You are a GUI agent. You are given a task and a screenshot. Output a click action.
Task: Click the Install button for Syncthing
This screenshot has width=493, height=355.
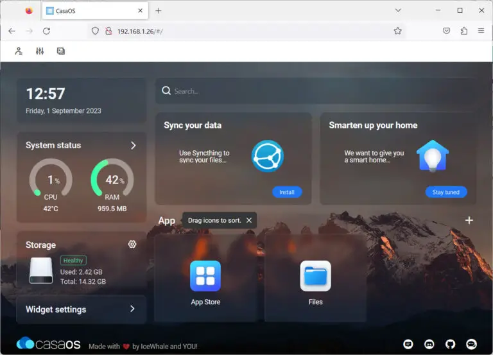pos(286,192)
